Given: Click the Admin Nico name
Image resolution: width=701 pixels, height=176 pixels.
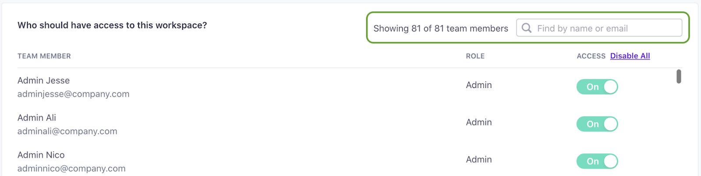Looking at the screenshot, I should pos(41,155).
